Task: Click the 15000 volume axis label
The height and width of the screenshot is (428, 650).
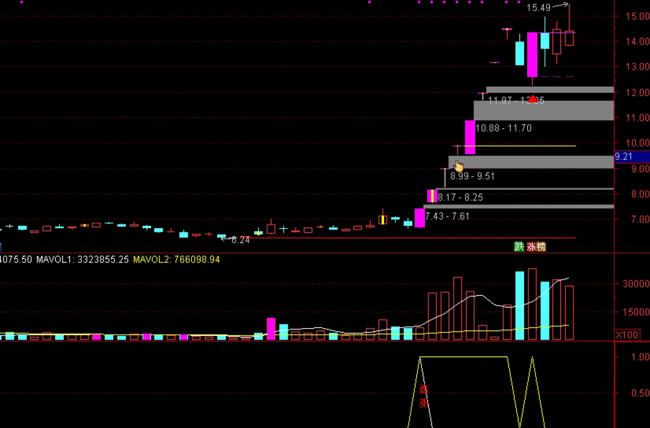Action: pyautogui.click(x=636, y=312)
